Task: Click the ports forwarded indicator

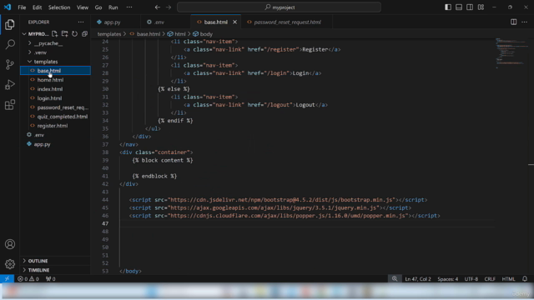Action: point(50,279)
